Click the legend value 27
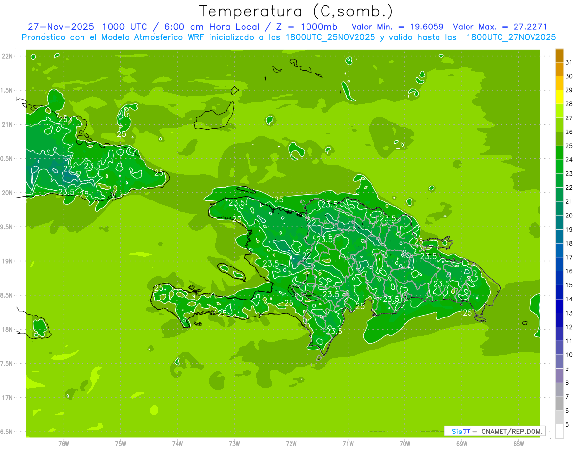Image resolution: width=582 pixels, height=450 pixels. coord(569,118)
